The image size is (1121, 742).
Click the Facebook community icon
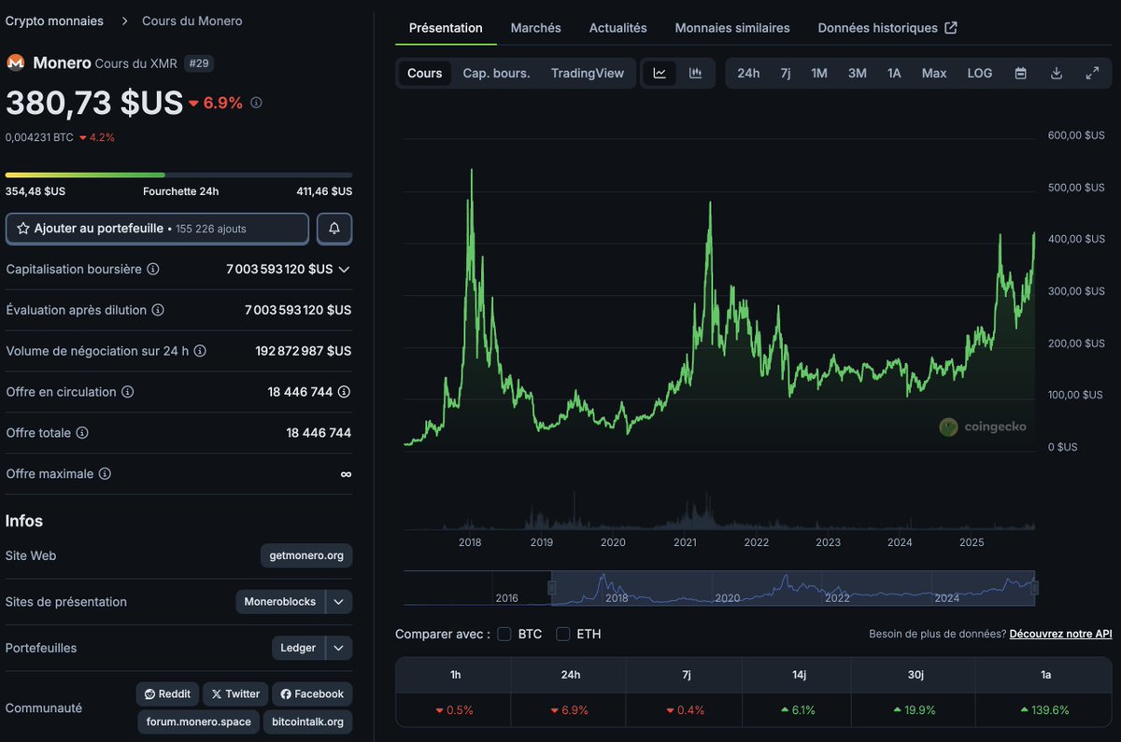click(312, 693)
